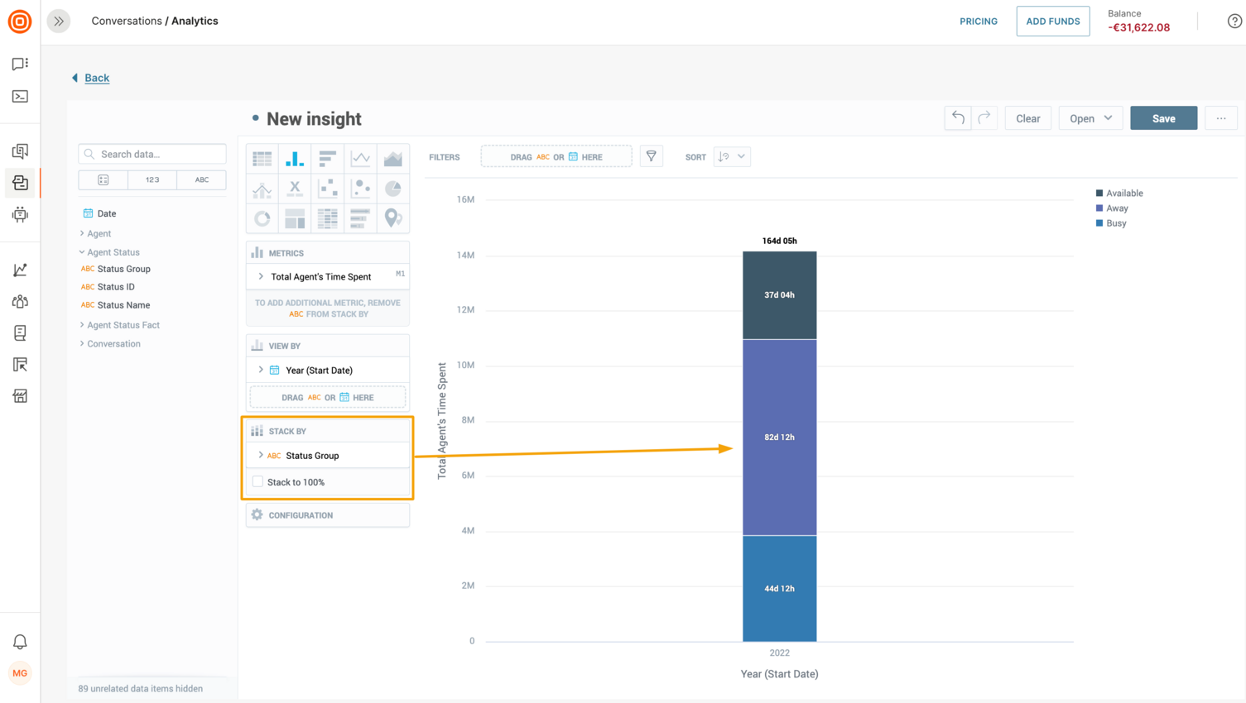Choose the line chart visualization icon
The width and height of the screenshot is (1246, 703).
[360, 158]
